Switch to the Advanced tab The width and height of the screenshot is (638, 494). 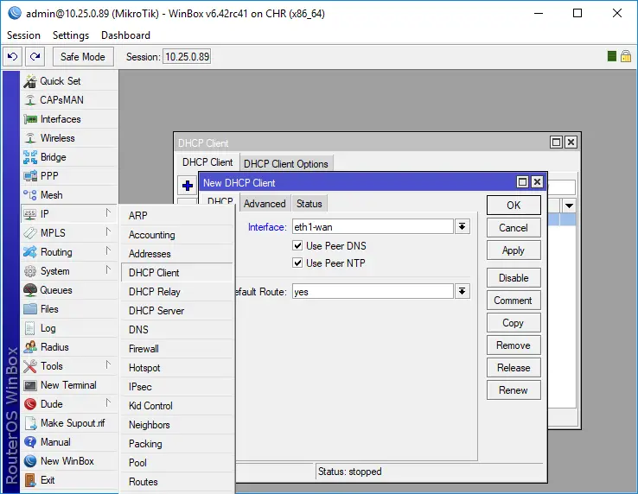point(265,204)
